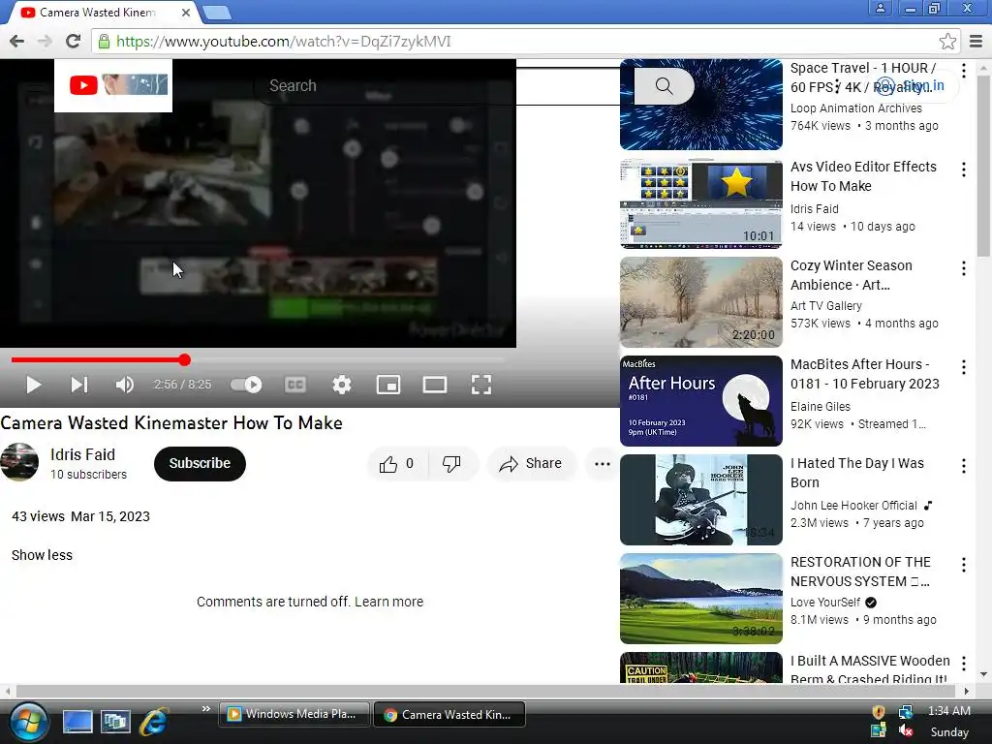Open Avs Video Editor Effects thumbnail
Viewport: 992px width, 744px height.
[701, 203]
